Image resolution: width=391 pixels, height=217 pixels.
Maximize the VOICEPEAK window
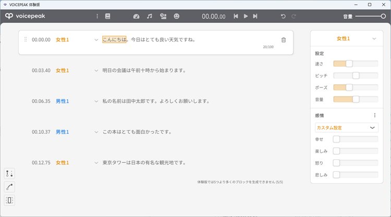coord(370,5)
